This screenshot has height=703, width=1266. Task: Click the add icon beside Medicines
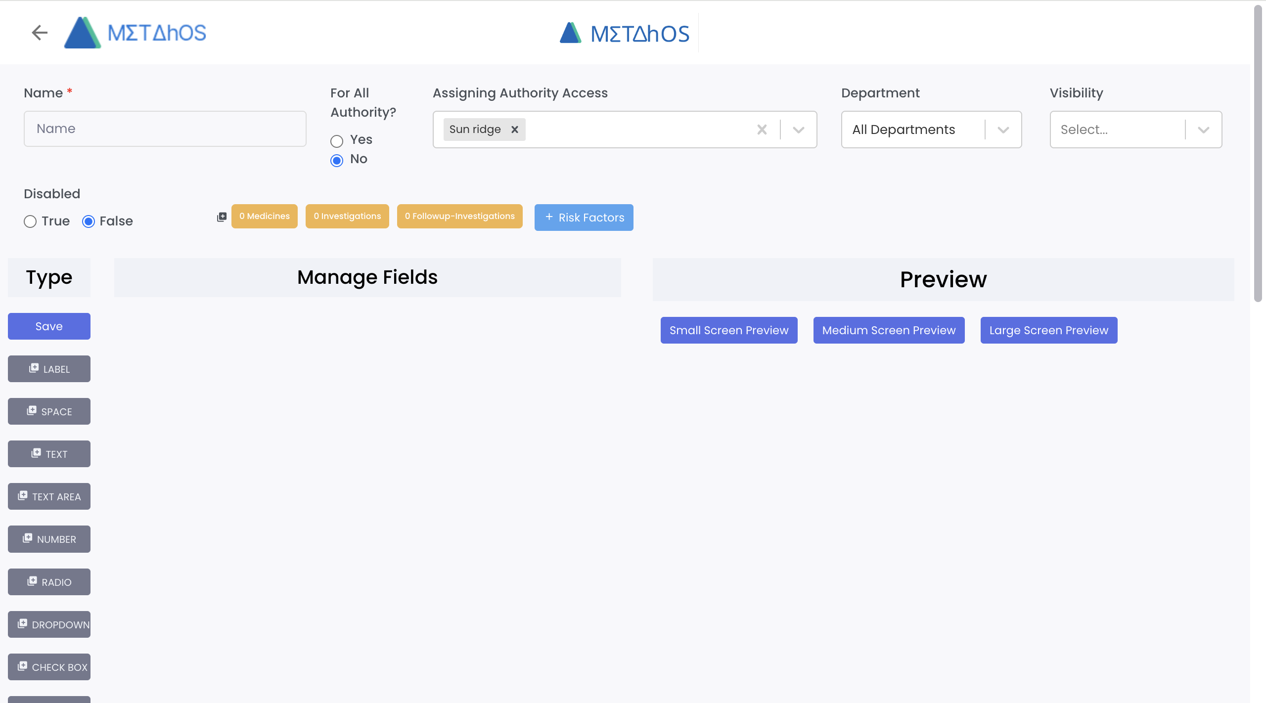pyautogui.click(x=222, y=217)
